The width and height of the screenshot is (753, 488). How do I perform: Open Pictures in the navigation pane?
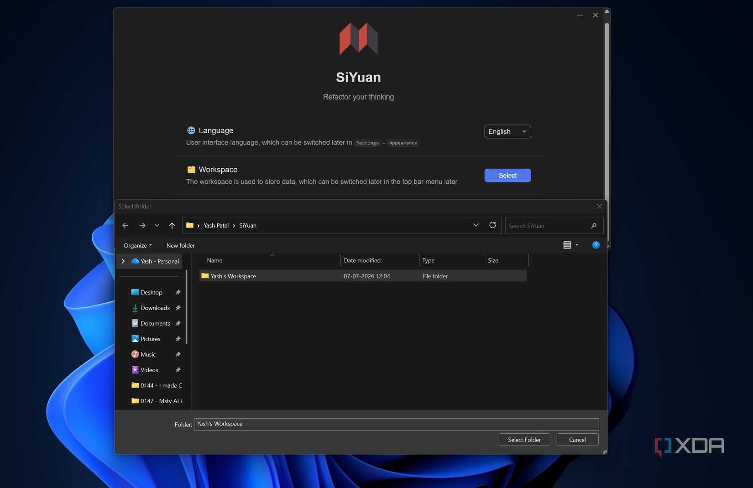(146, 339)
